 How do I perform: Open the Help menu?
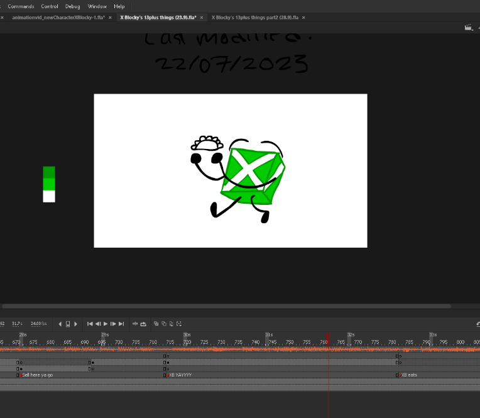point(119,6)
